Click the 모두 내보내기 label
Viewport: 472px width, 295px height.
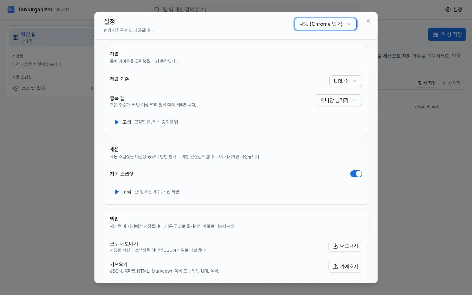[x=124, y=244]
